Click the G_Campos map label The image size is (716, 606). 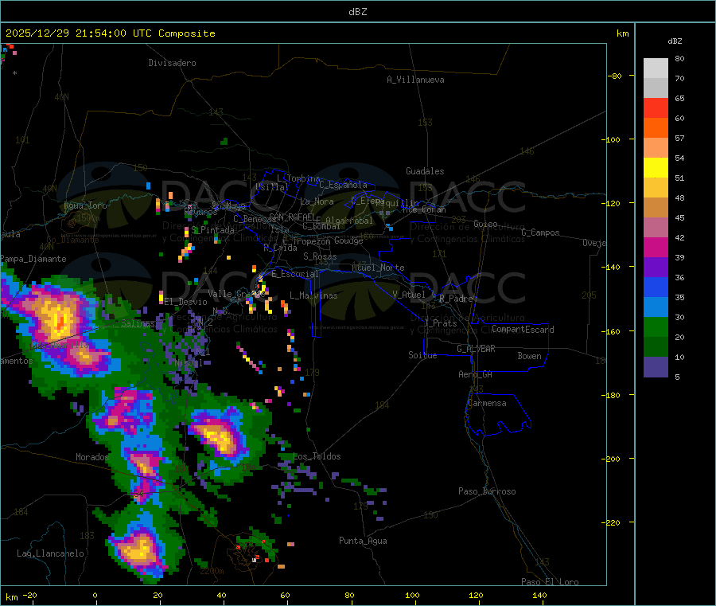click(541, 233)
